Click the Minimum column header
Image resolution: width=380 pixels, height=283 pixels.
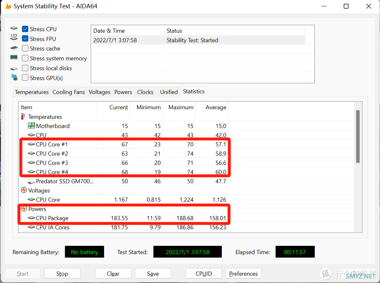pos(146,107)
